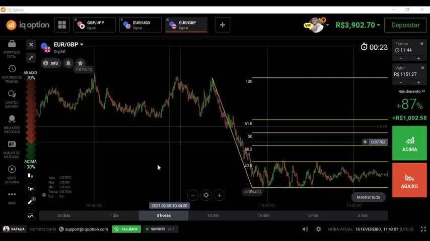Image resolution: width=430 pixels, height=241 pixels.
Task: Click the Valor R$ 1151.27 field
Action: (x=409, y=72)
